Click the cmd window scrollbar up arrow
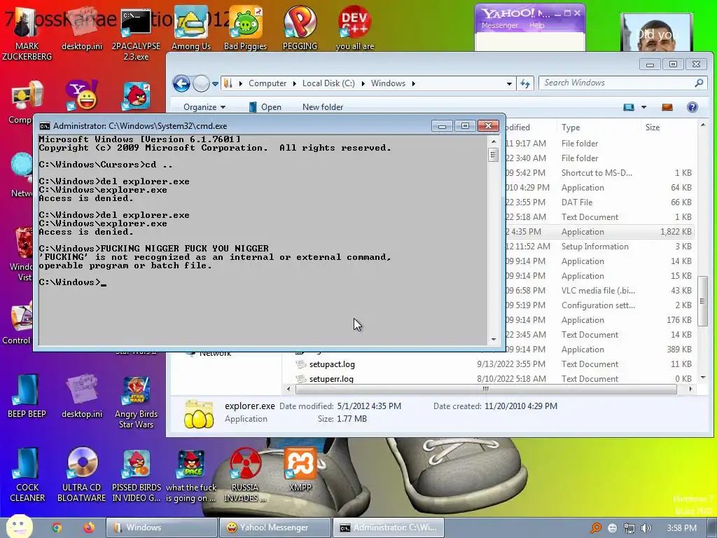The width and height of the screenshot is (717, 538). point(494,142)
